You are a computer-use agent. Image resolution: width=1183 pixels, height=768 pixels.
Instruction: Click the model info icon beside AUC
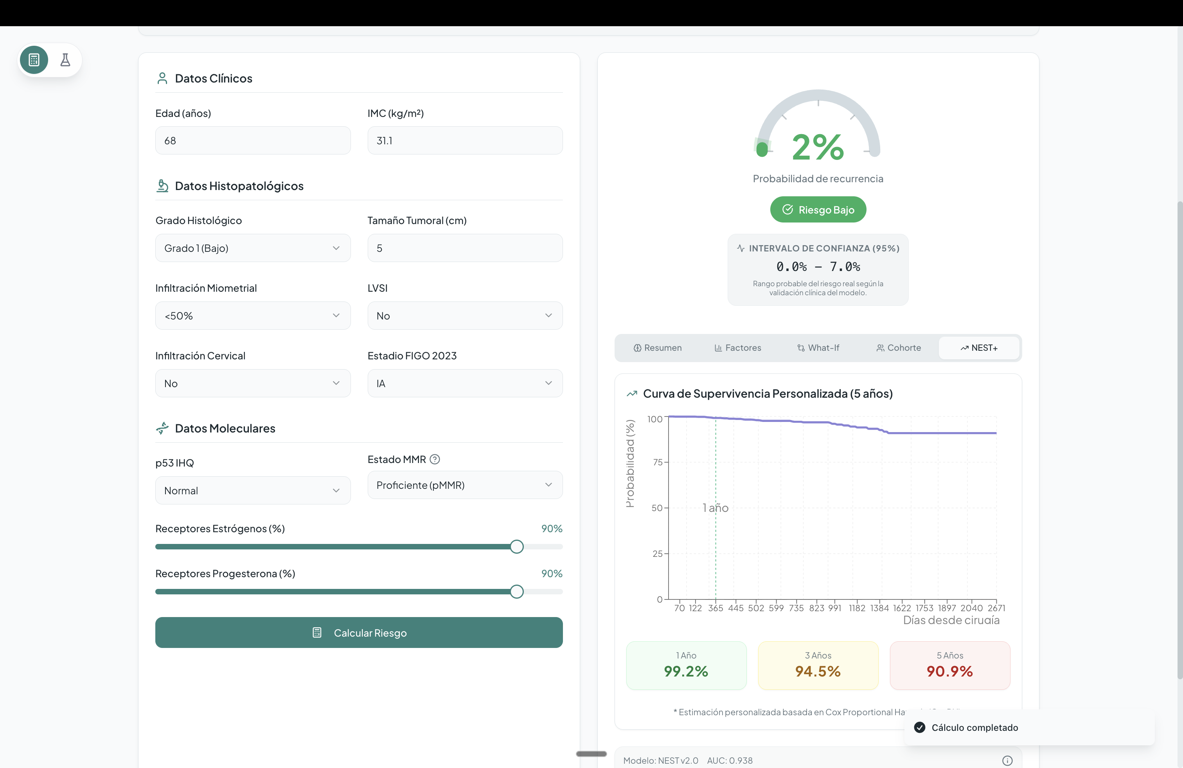(x=1007, y=760)
